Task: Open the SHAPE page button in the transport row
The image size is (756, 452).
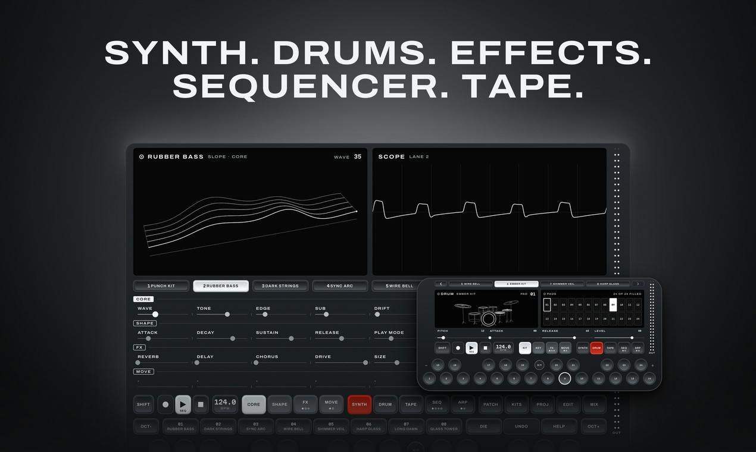Action: (280, 404)
